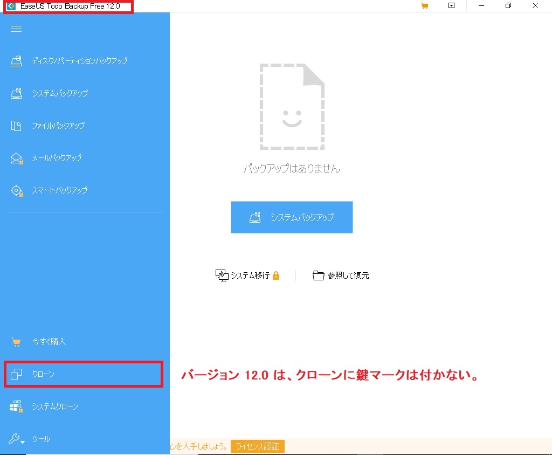This screenshot has width=552, height=455.
Task: Click the EaseUS app logo icon
Action: click(11, 6)
